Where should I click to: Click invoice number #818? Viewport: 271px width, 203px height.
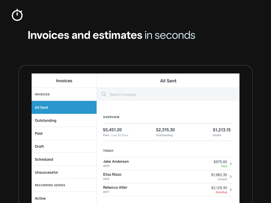tap(106, 179)
